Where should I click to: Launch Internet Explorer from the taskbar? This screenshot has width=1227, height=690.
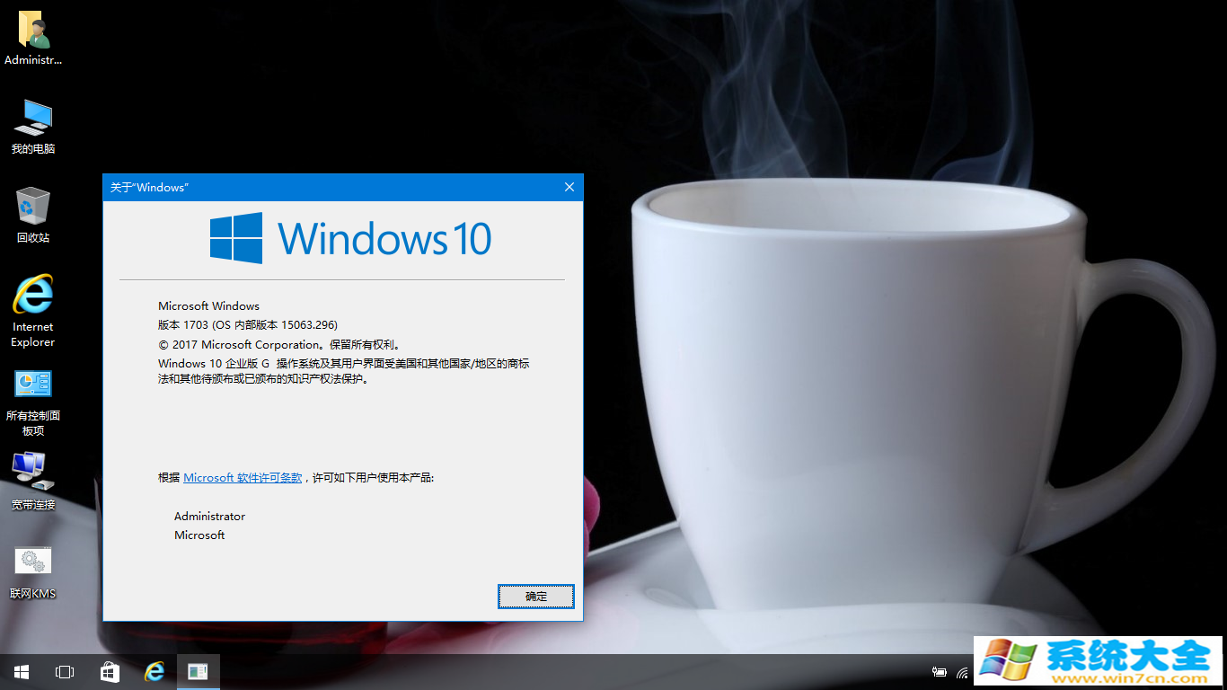tap(154, 672)
